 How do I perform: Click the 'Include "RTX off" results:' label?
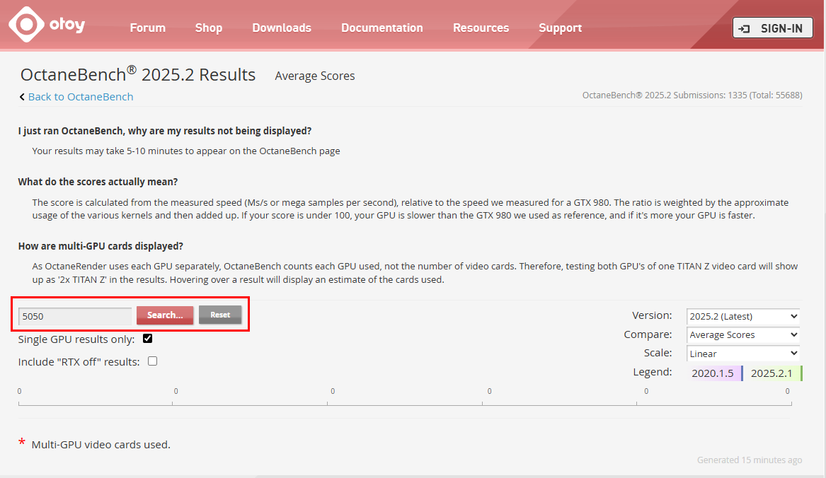click(79, 362)
